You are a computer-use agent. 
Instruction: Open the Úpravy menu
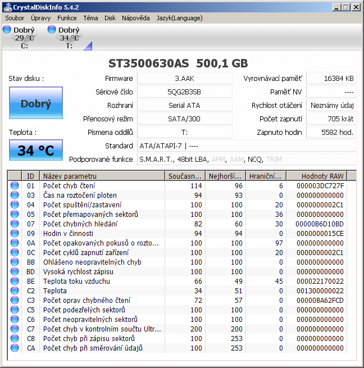pos(41,18)
